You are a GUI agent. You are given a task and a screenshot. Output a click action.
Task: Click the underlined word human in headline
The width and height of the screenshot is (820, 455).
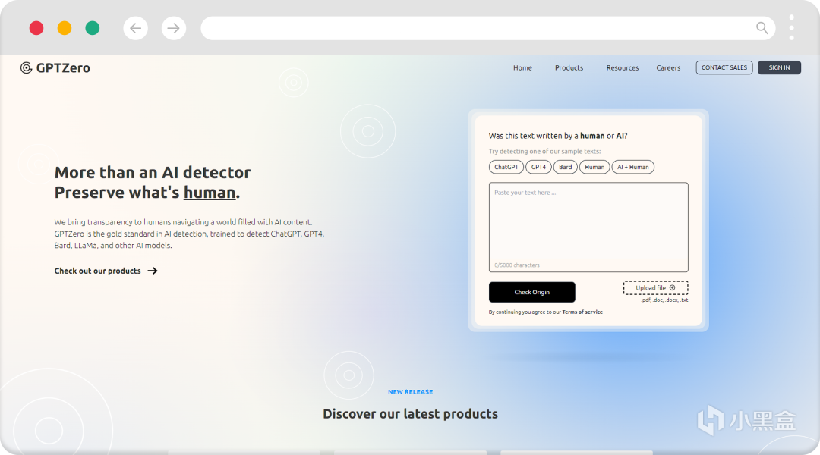tap(210, 193)
